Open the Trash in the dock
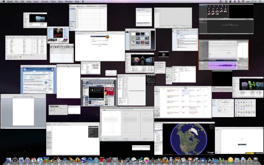The image size is (264, 165). pos(256,160)
